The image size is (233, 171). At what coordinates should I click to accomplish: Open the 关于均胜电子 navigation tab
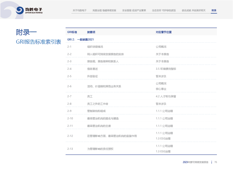pos(79,10)
